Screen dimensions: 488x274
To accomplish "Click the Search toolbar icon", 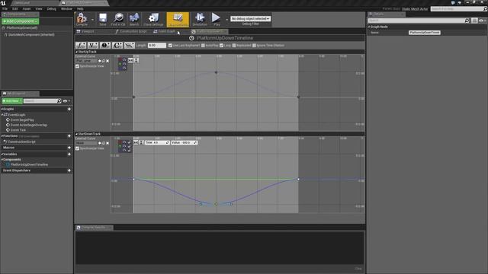I will click(x=134, y=19).
